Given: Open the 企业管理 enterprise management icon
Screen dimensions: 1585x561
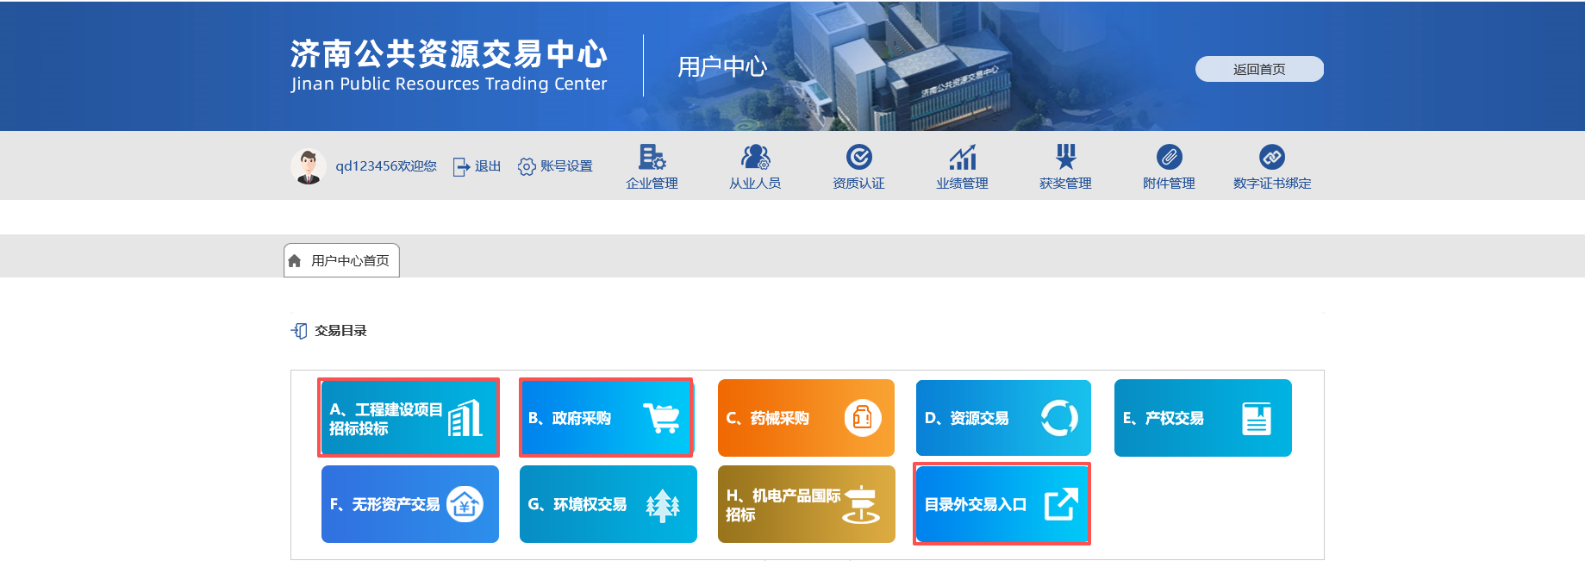Looking at the screenshot, I should [652, 158].
